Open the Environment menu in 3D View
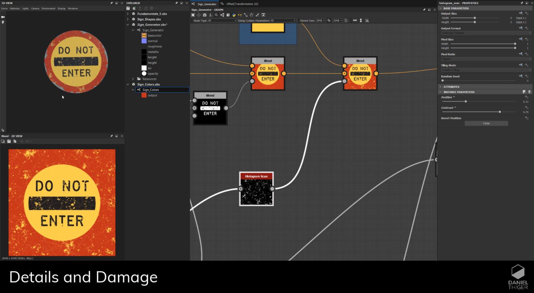Screen dimensions: 534x293 click(x=48, y=8)
